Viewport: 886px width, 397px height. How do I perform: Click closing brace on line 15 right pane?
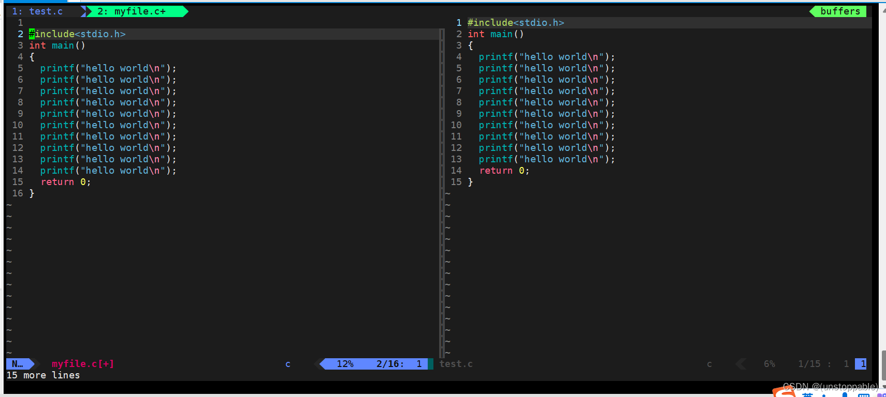[x=470, y=182]
